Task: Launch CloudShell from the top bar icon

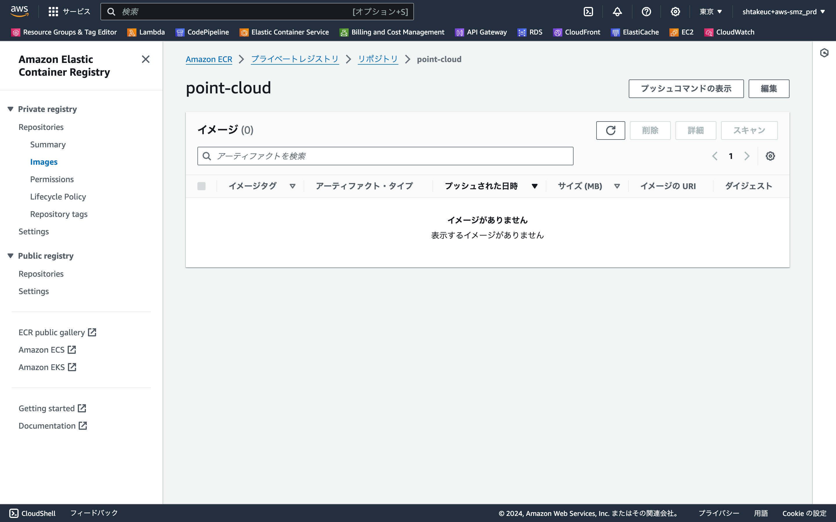Action: click(x=588, y=12)
